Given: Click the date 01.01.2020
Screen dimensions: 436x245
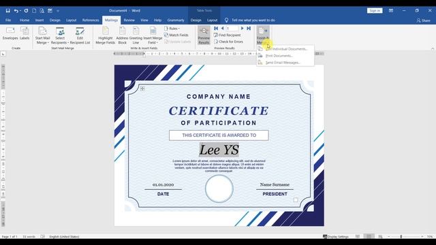Looking at the screenshot, I should [x=163, y=184].
